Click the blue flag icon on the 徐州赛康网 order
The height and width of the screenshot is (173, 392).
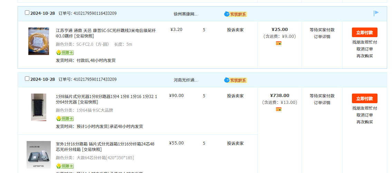pos(376,13)
